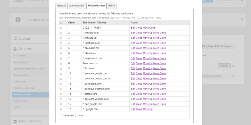Click the *.googleusercontent.com address cell
The image size is (251, 125).
pyautogui.click(x=105, y=89)
